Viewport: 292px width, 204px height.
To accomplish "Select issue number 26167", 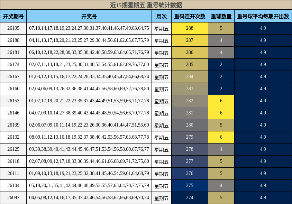I will [13, 76].
